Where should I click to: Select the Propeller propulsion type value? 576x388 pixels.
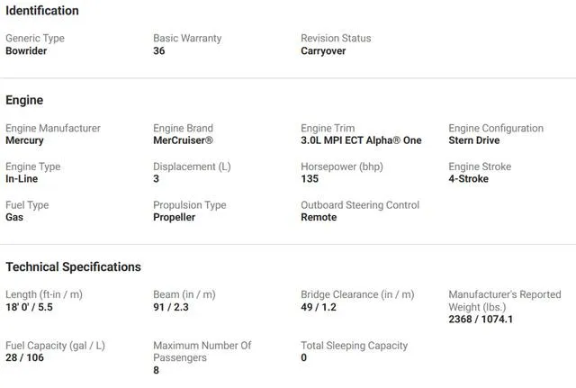(174, 217)
